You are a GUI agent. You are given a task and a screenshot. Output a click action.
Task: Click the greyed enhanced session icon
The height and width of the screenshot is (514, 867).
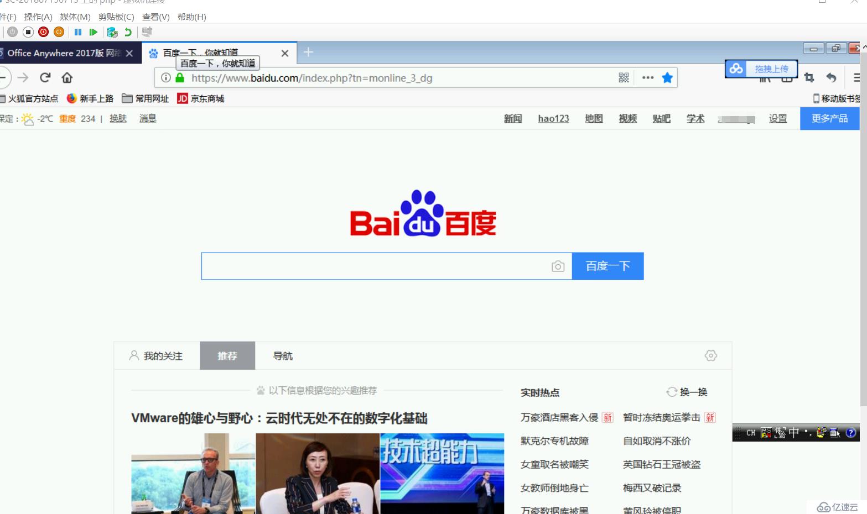coord(147,32)
